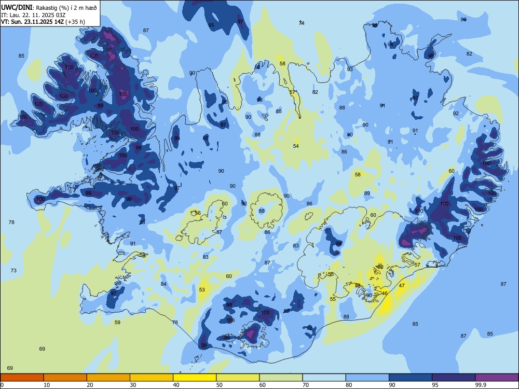519x389 pixels.
Task: Click the '70' legend scale label
Action: pos(306,385)
